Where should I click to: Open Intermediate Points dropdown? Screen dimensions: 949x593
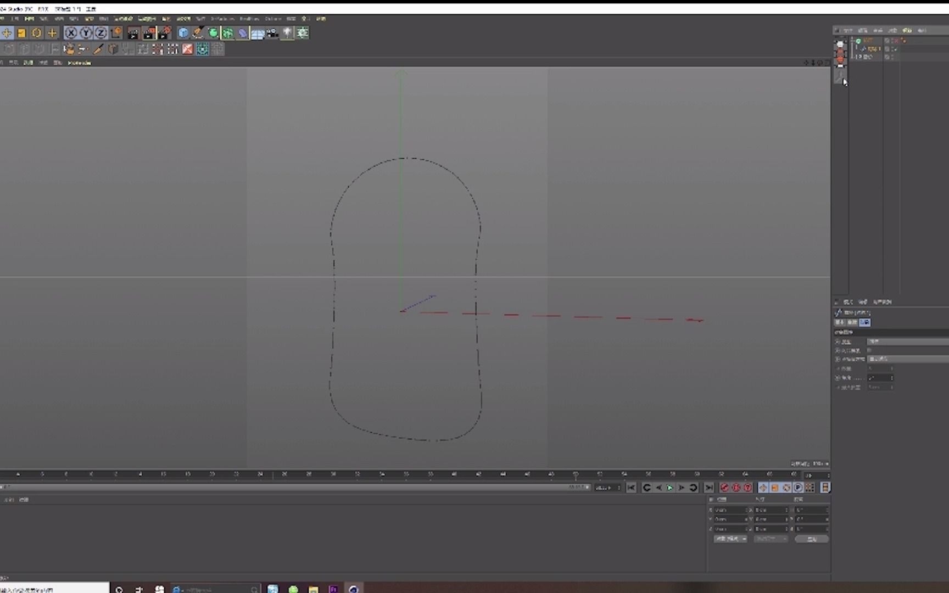tap(908, 359)
